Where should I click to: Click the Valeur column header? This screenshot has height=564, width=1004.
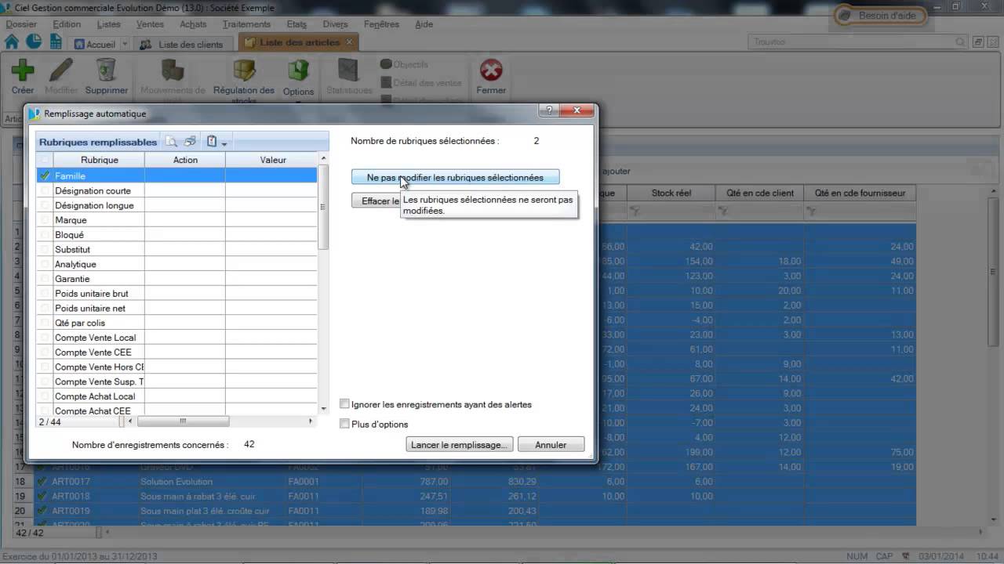(x=273, y=160)
